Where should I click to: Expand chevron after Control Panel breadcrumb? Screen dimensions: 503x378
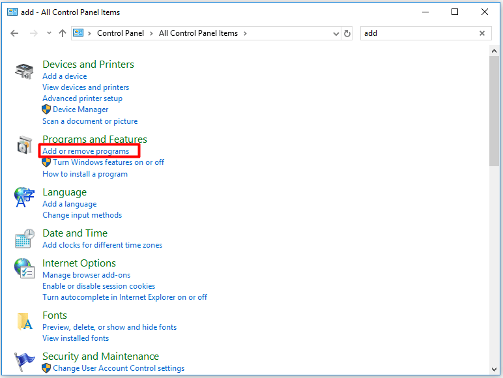pos(151,33)
